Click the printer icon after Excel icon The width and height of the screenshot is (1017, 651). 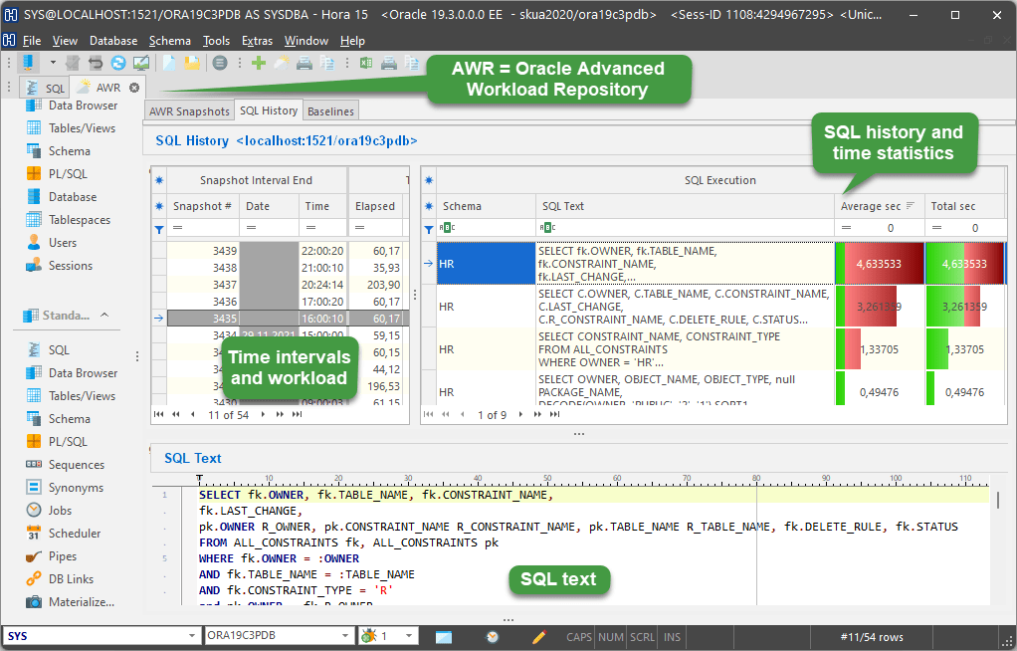coord(388,63)
